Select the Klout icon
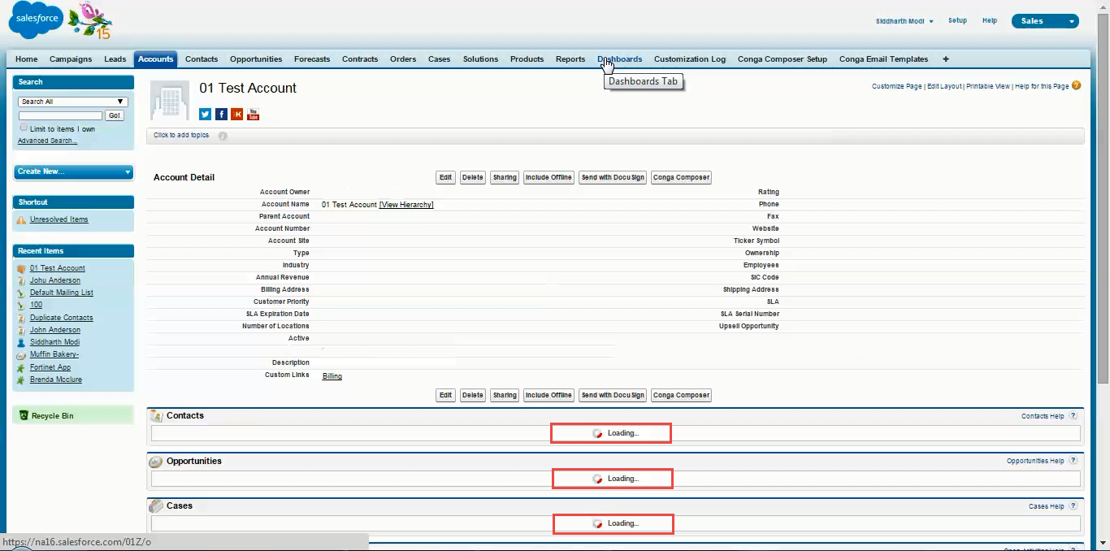The height and width of the screenshot is (551, 1110). point(236,114)
